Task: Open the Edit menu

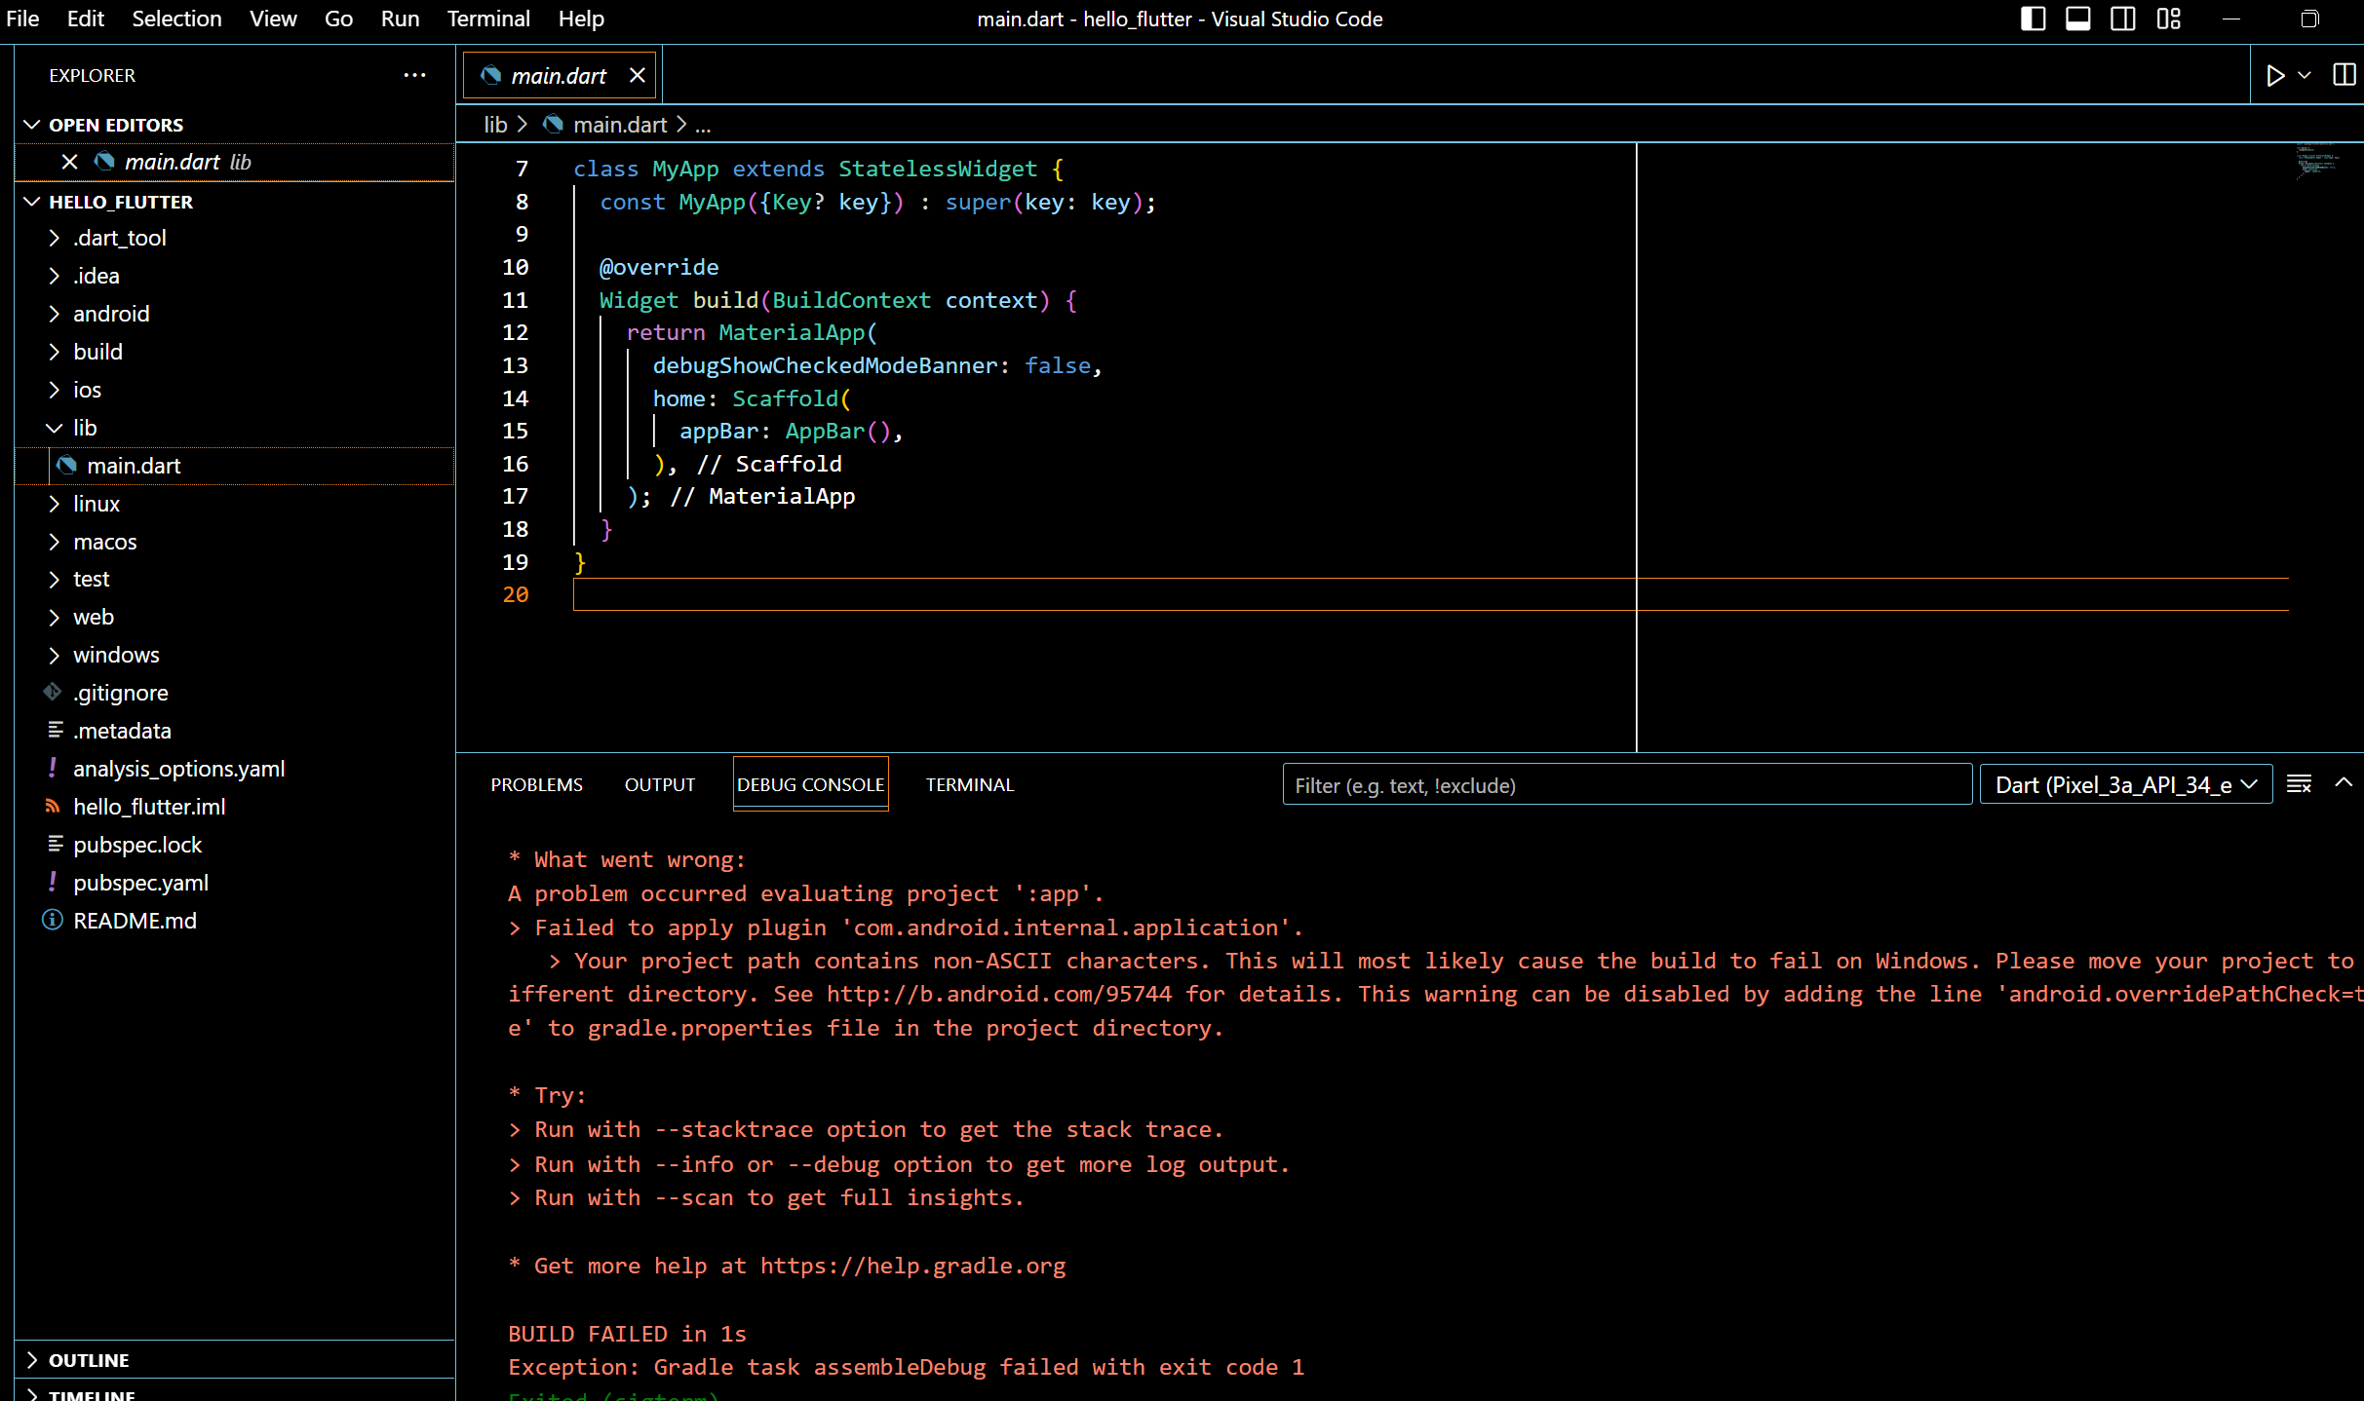Action: coord(86,19)
